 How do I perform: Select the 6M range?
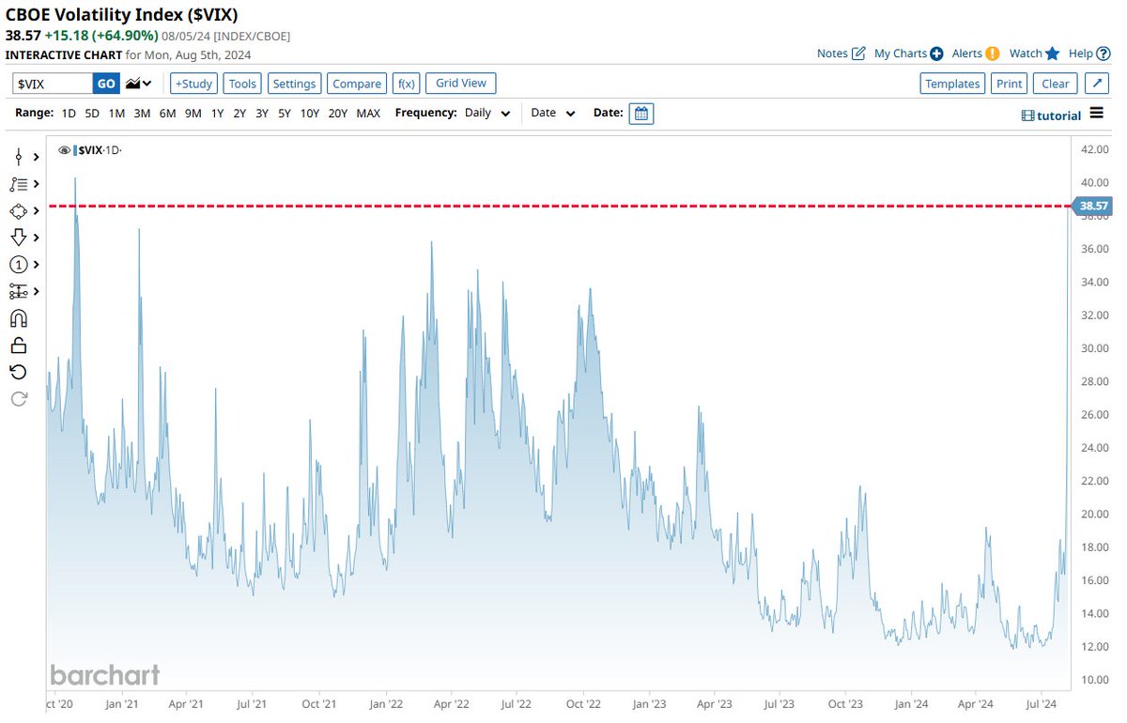pos(167,113)
